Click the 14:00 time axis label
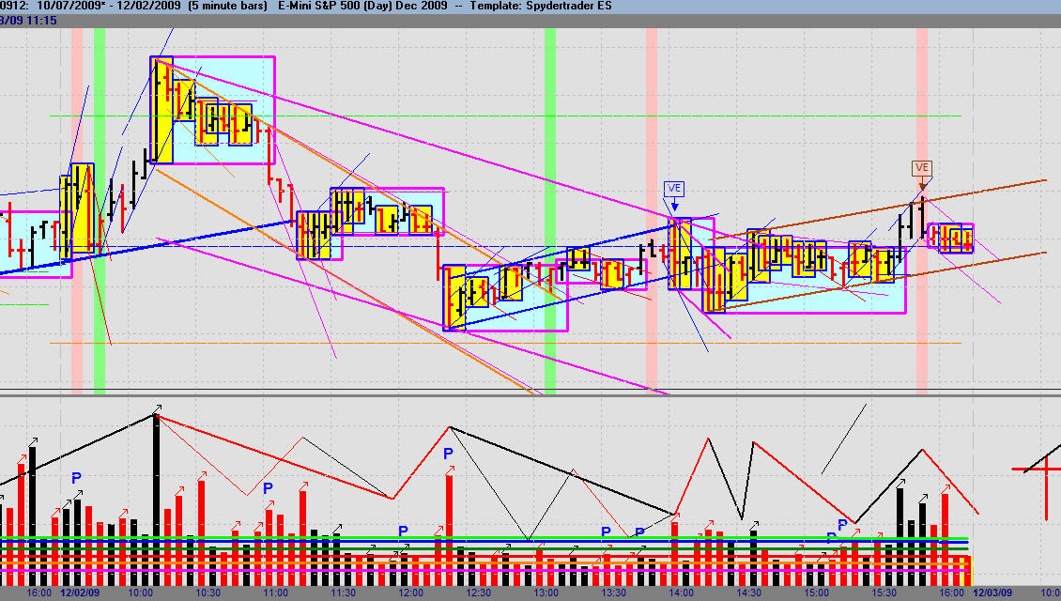 tap(682, 593)
